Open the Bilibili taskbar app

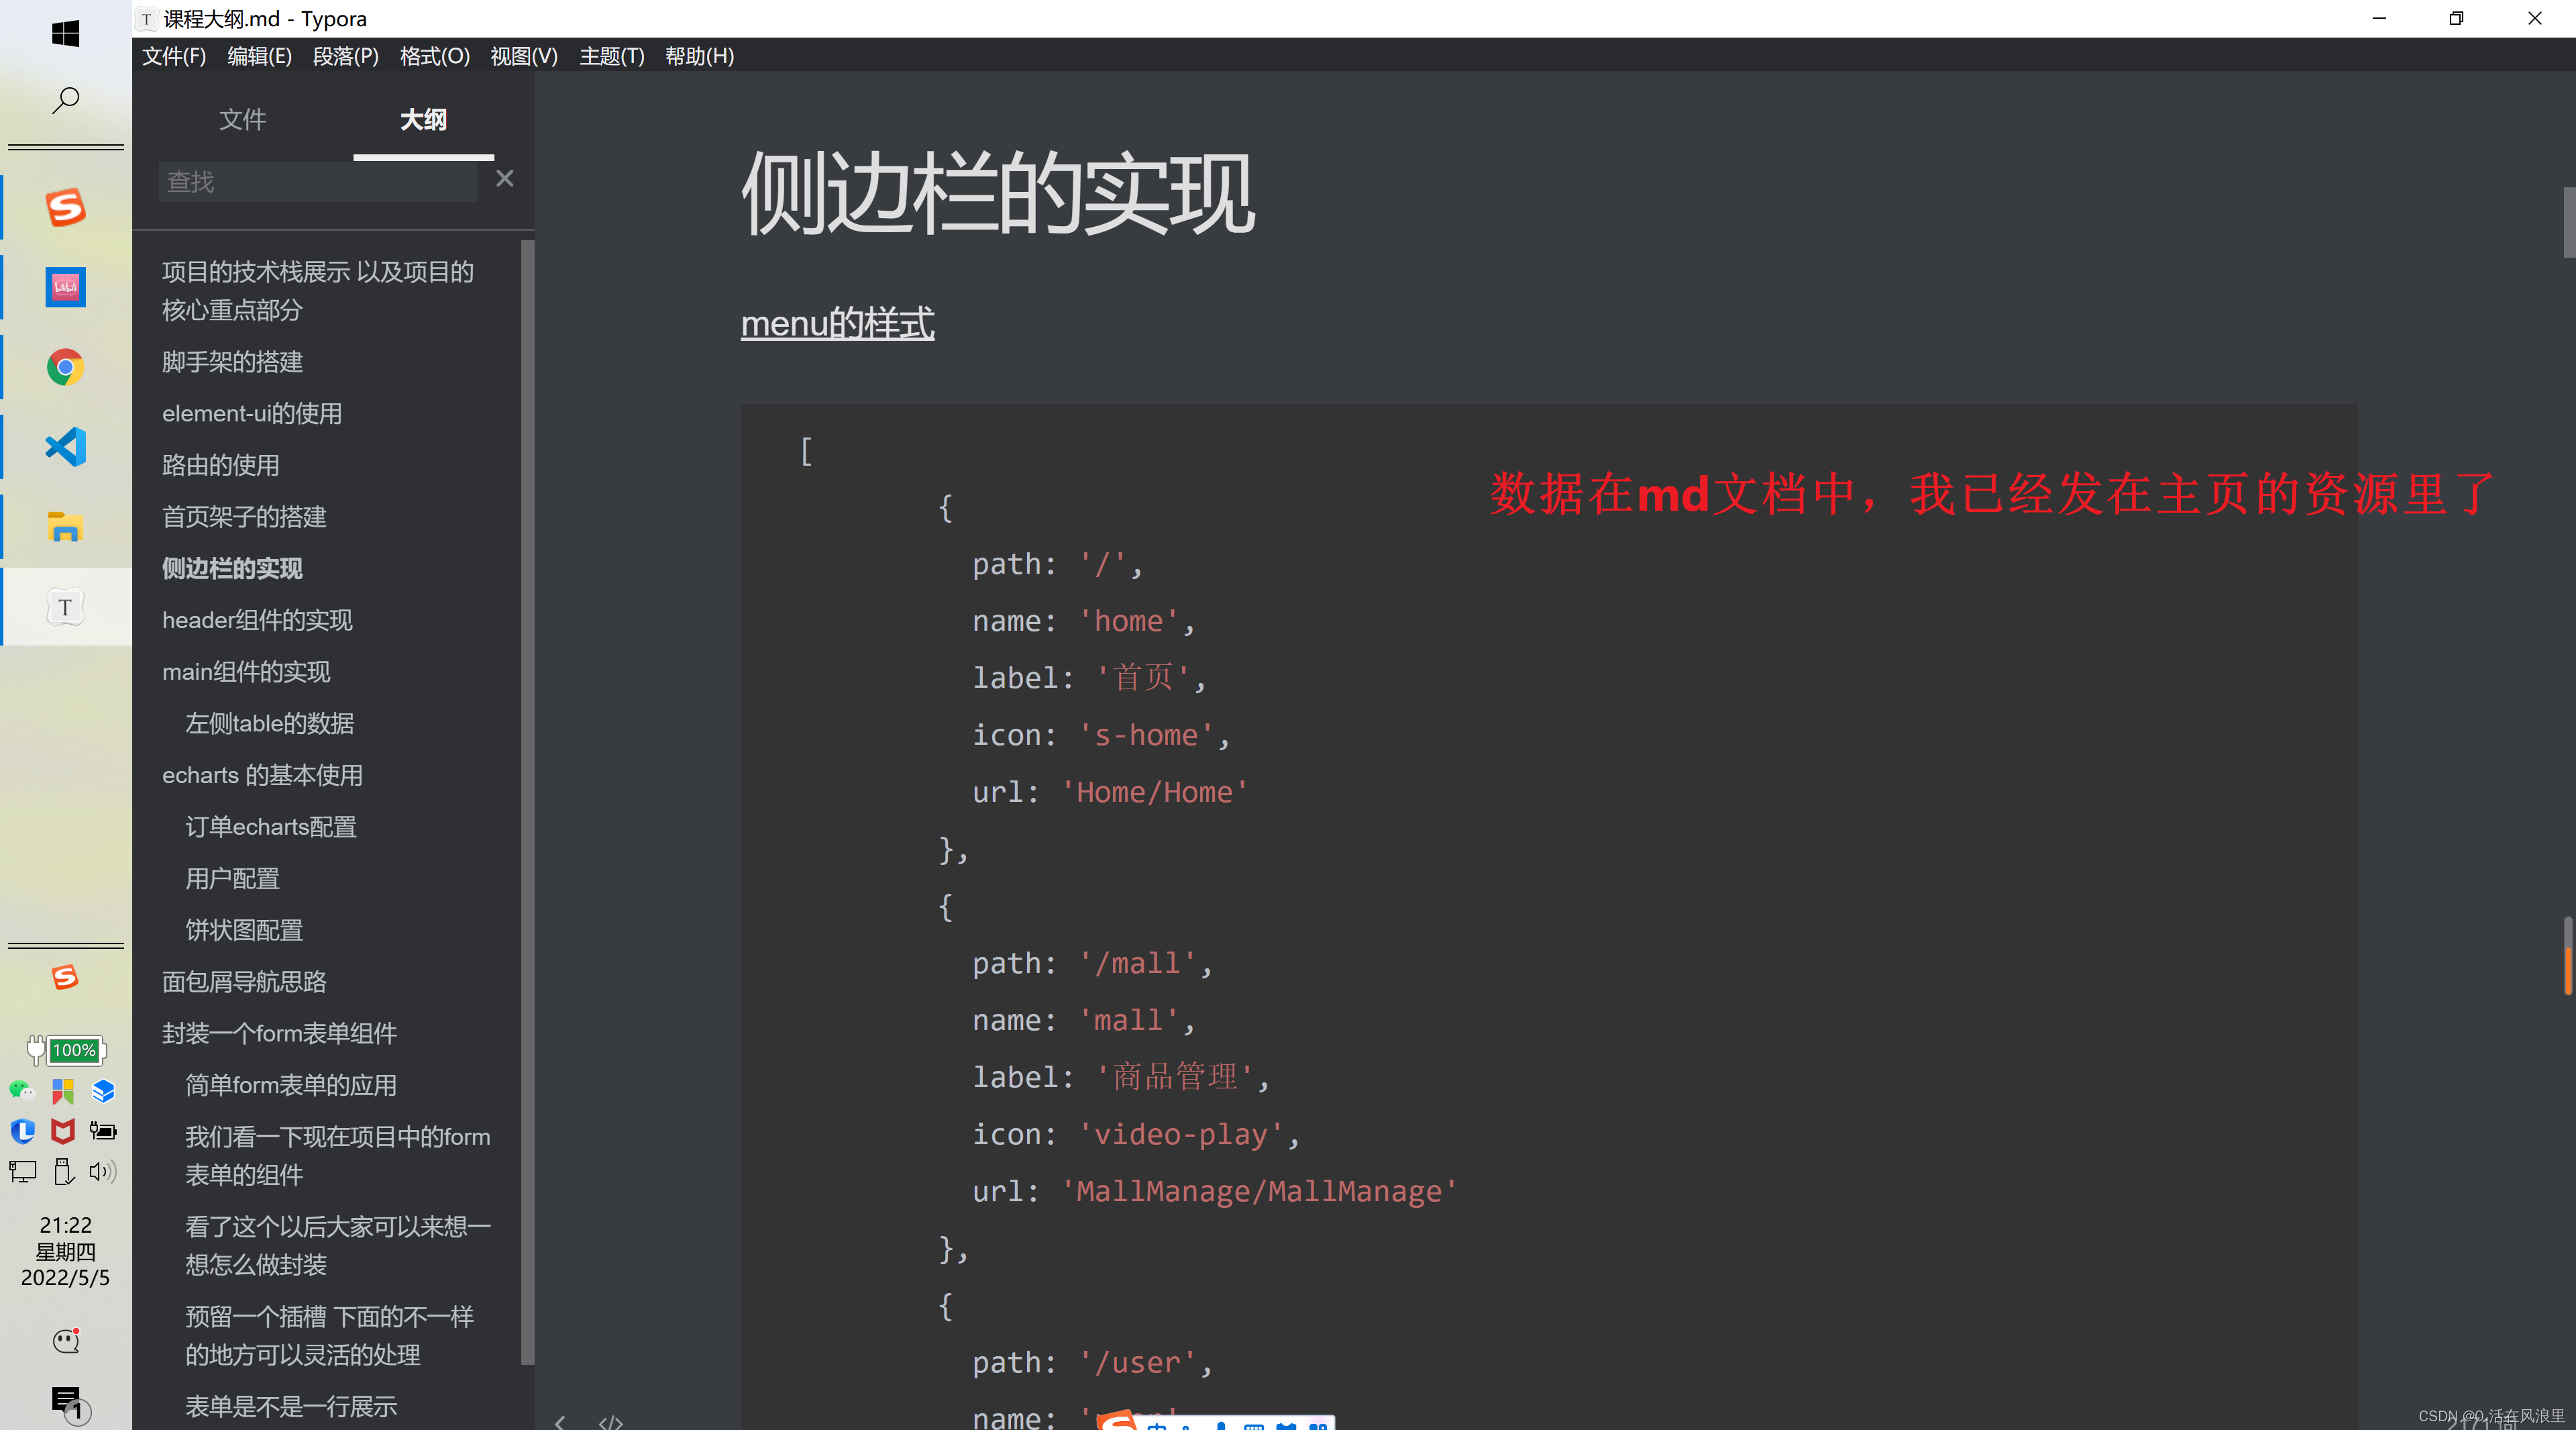tap(65, 288)
